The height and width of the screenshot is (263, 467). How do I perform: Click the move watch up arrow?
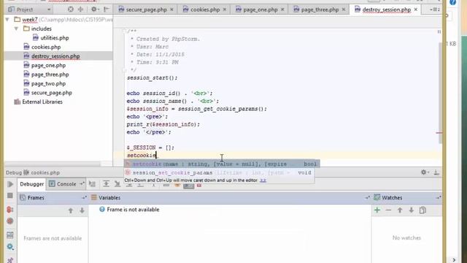point(400,210)
